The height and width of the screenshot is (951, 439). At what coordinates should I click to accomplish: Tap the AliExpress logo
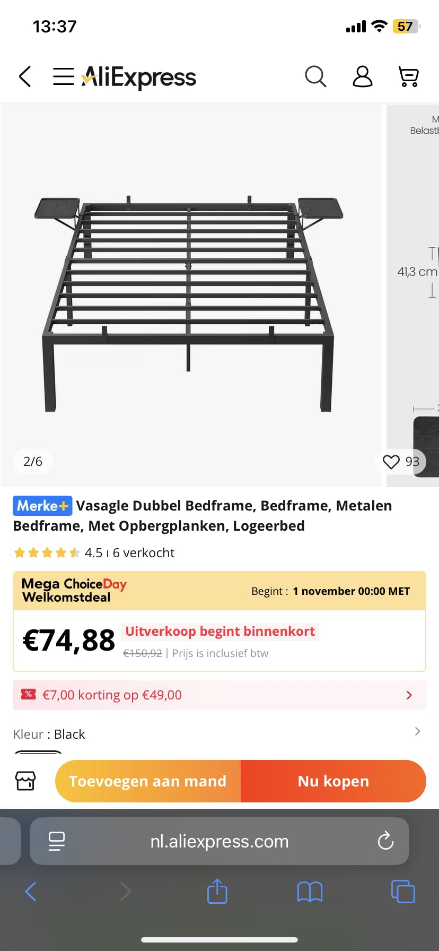[x=139, y=77]
